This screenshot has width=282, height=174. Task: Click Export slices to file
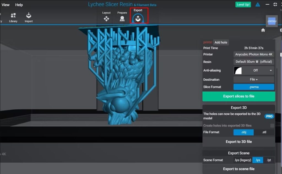click(x=239, y=96)
